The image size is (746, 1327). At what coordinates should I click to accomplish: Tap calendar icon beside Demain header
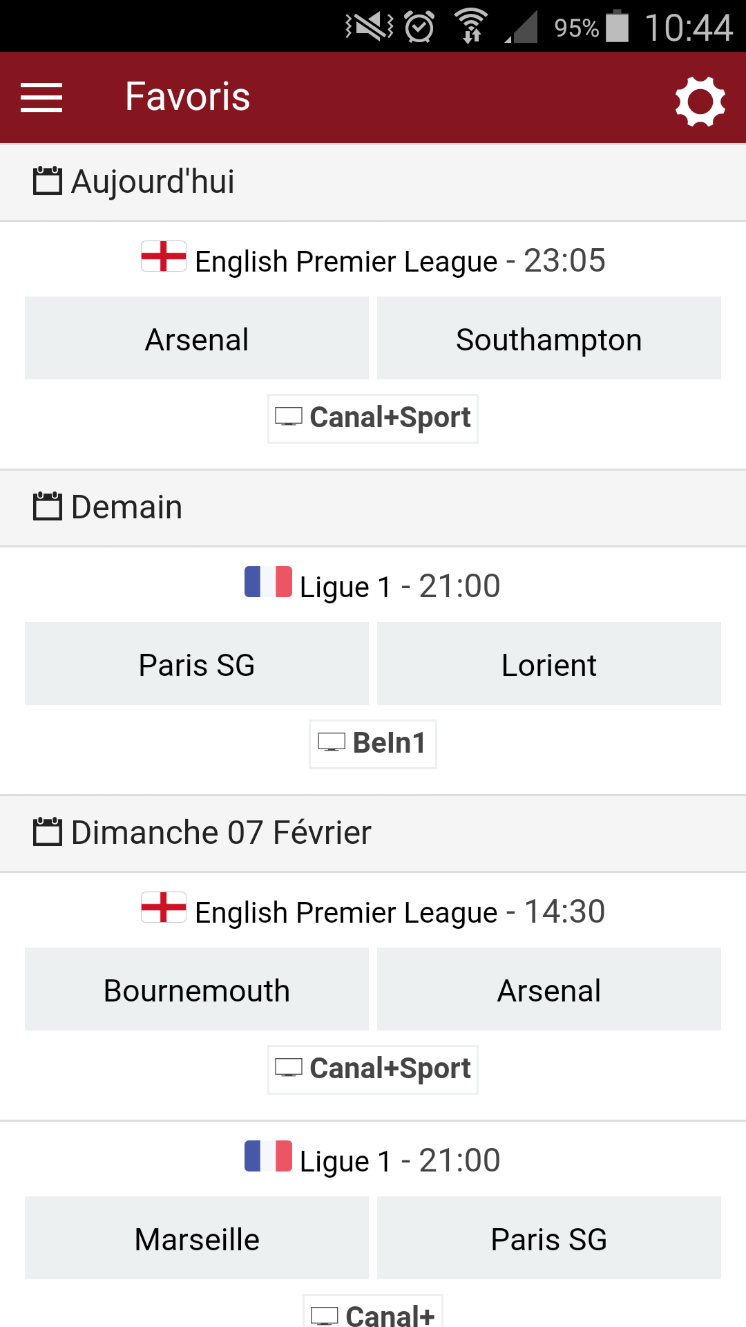48,507
